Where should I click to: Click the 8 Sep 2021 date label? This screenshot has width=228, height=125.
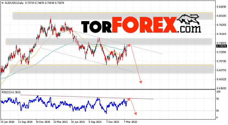coord(95,122)
